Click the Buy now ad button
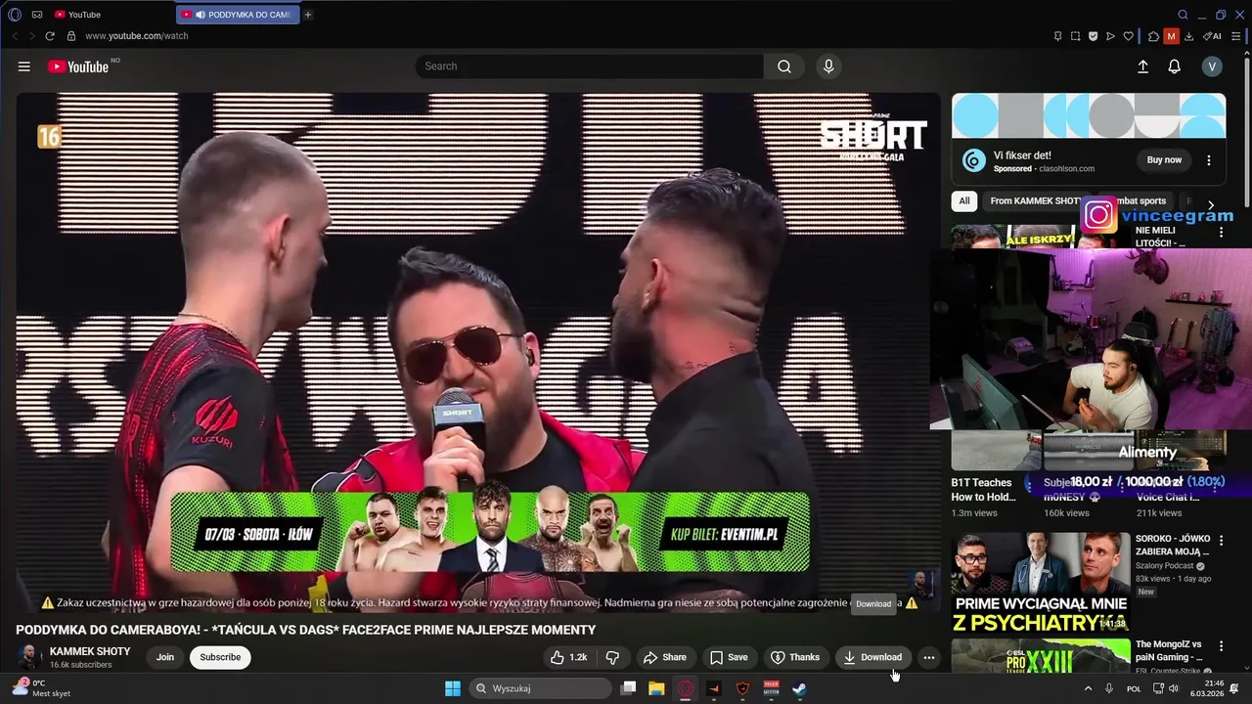 1164,160
